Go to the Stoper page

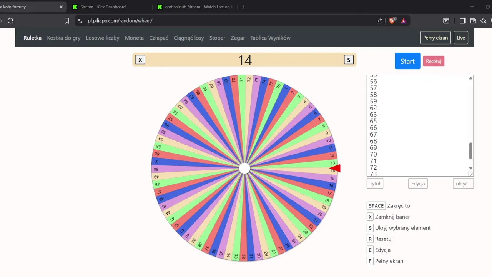(217, 38)
